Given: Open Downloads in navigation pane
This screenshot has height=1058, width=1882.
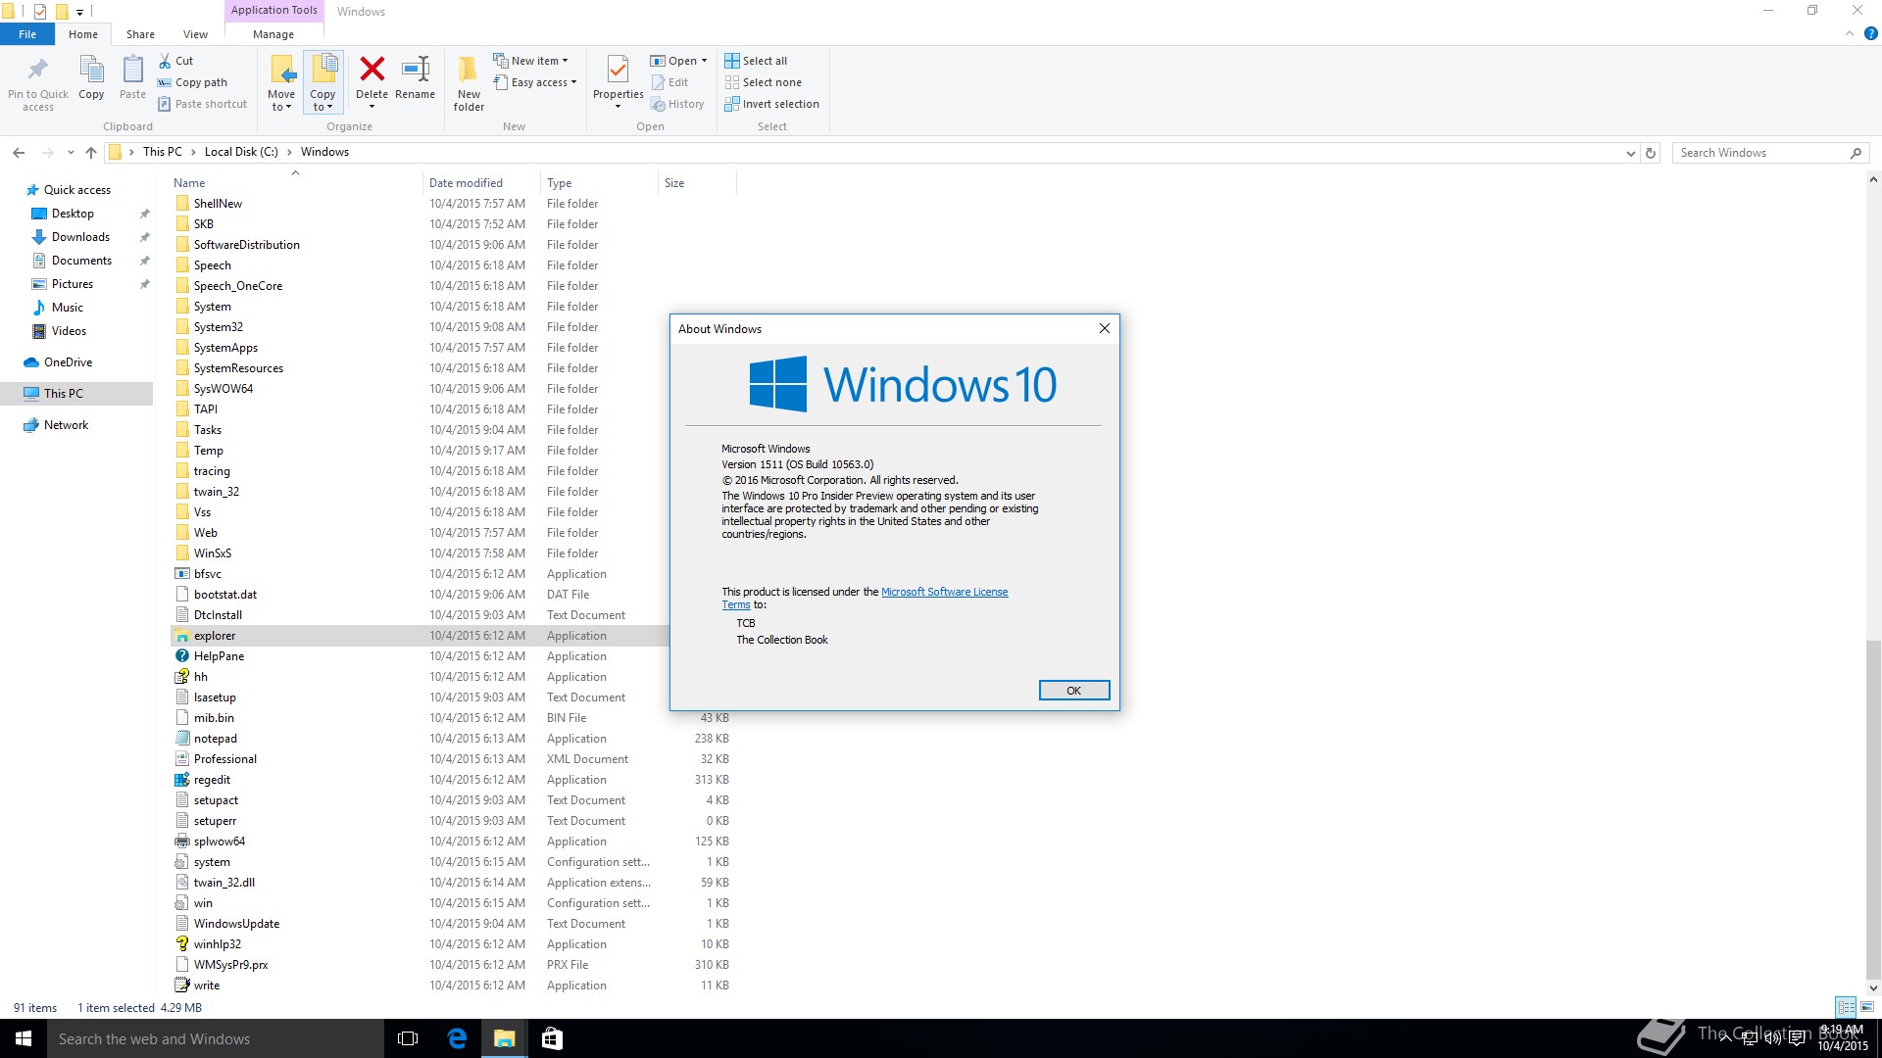Looking at the screenshot, I should (x=80, y=237).
